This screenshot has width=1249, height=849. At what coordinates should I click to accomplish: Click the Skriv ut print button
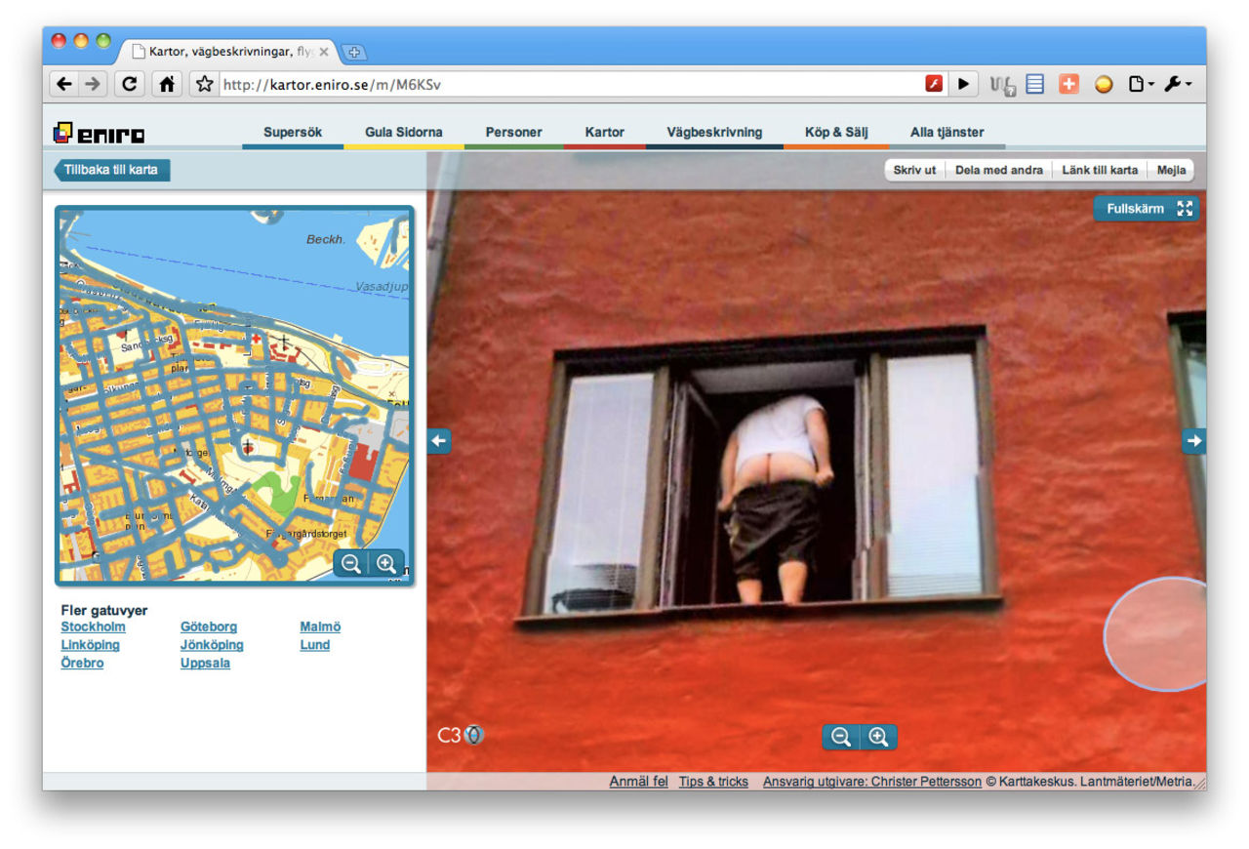tap(914, 170)
